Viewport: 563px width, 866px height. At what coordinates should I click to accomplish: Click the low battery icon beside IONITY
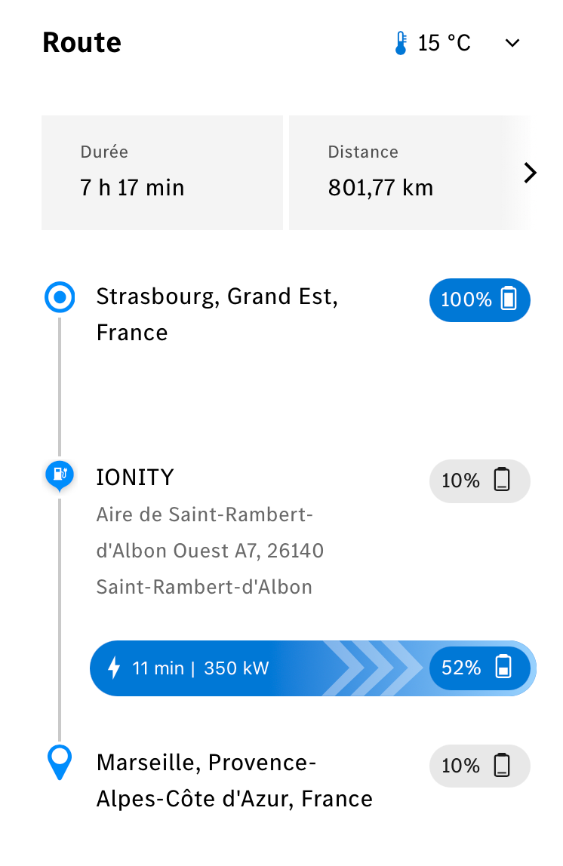click(502, 480)
